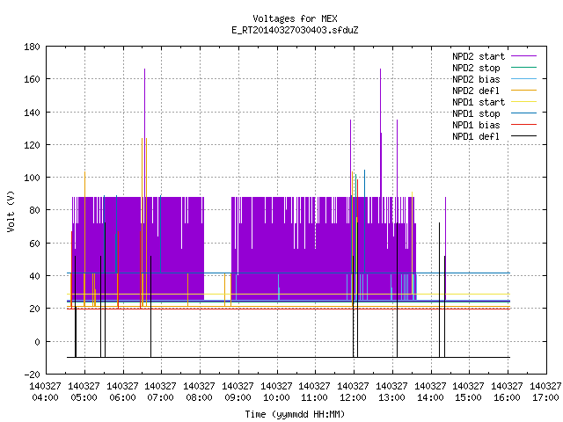Click the 140327 08:00 time tick label

200,392
